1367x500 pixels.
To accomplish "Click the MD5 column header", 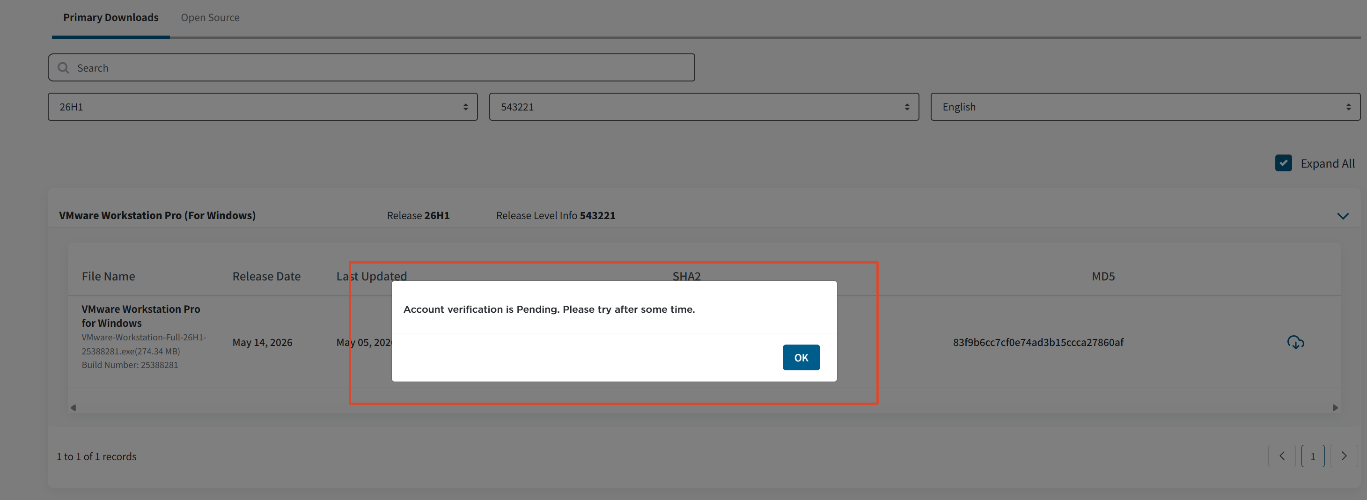I will (x=1102, y=276).
